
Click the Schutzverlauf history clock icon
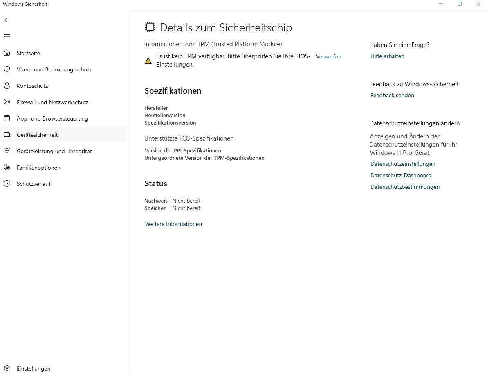pyautogui.click(x=7, y=184)
